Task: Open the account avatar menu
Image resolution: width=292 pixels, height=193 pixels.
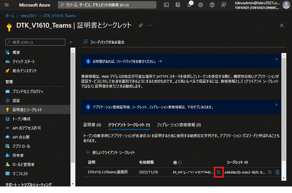Action: 286,5
